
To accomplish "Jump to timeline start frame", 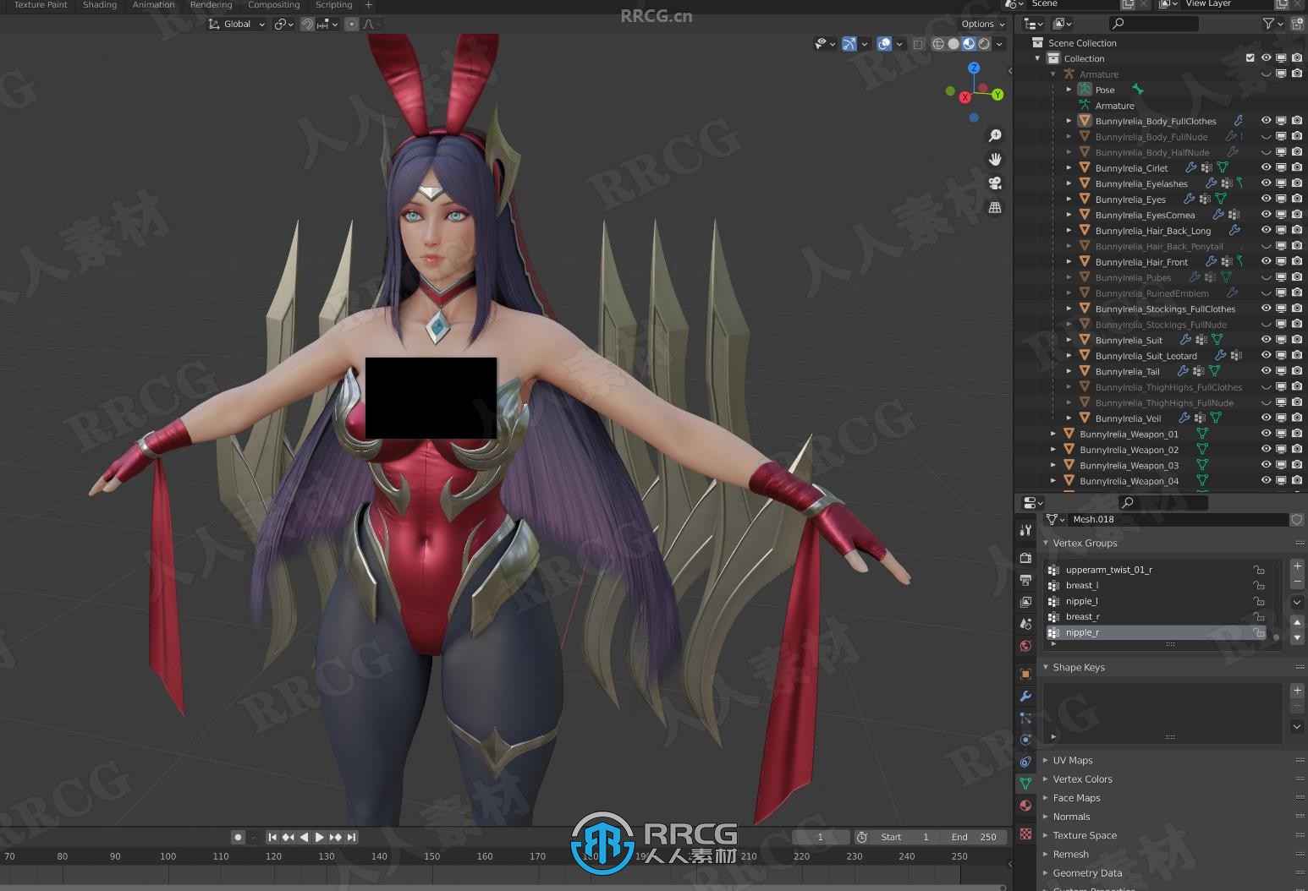I will click(x=272, y=837).
